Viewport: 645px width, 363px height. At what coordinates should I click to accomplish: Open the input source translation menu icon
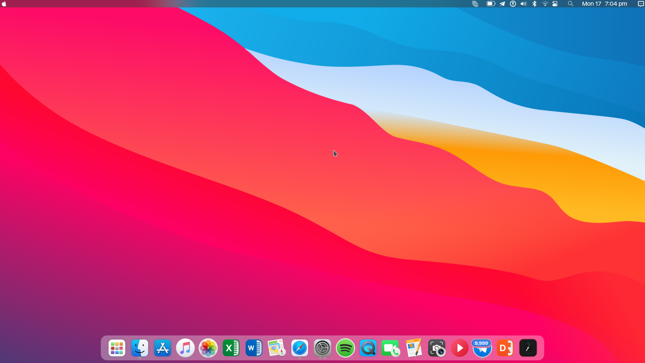(x=475, y=4)
